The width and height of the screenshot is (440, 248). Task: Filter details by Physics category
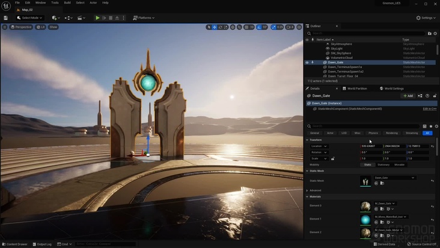point(373,133)
